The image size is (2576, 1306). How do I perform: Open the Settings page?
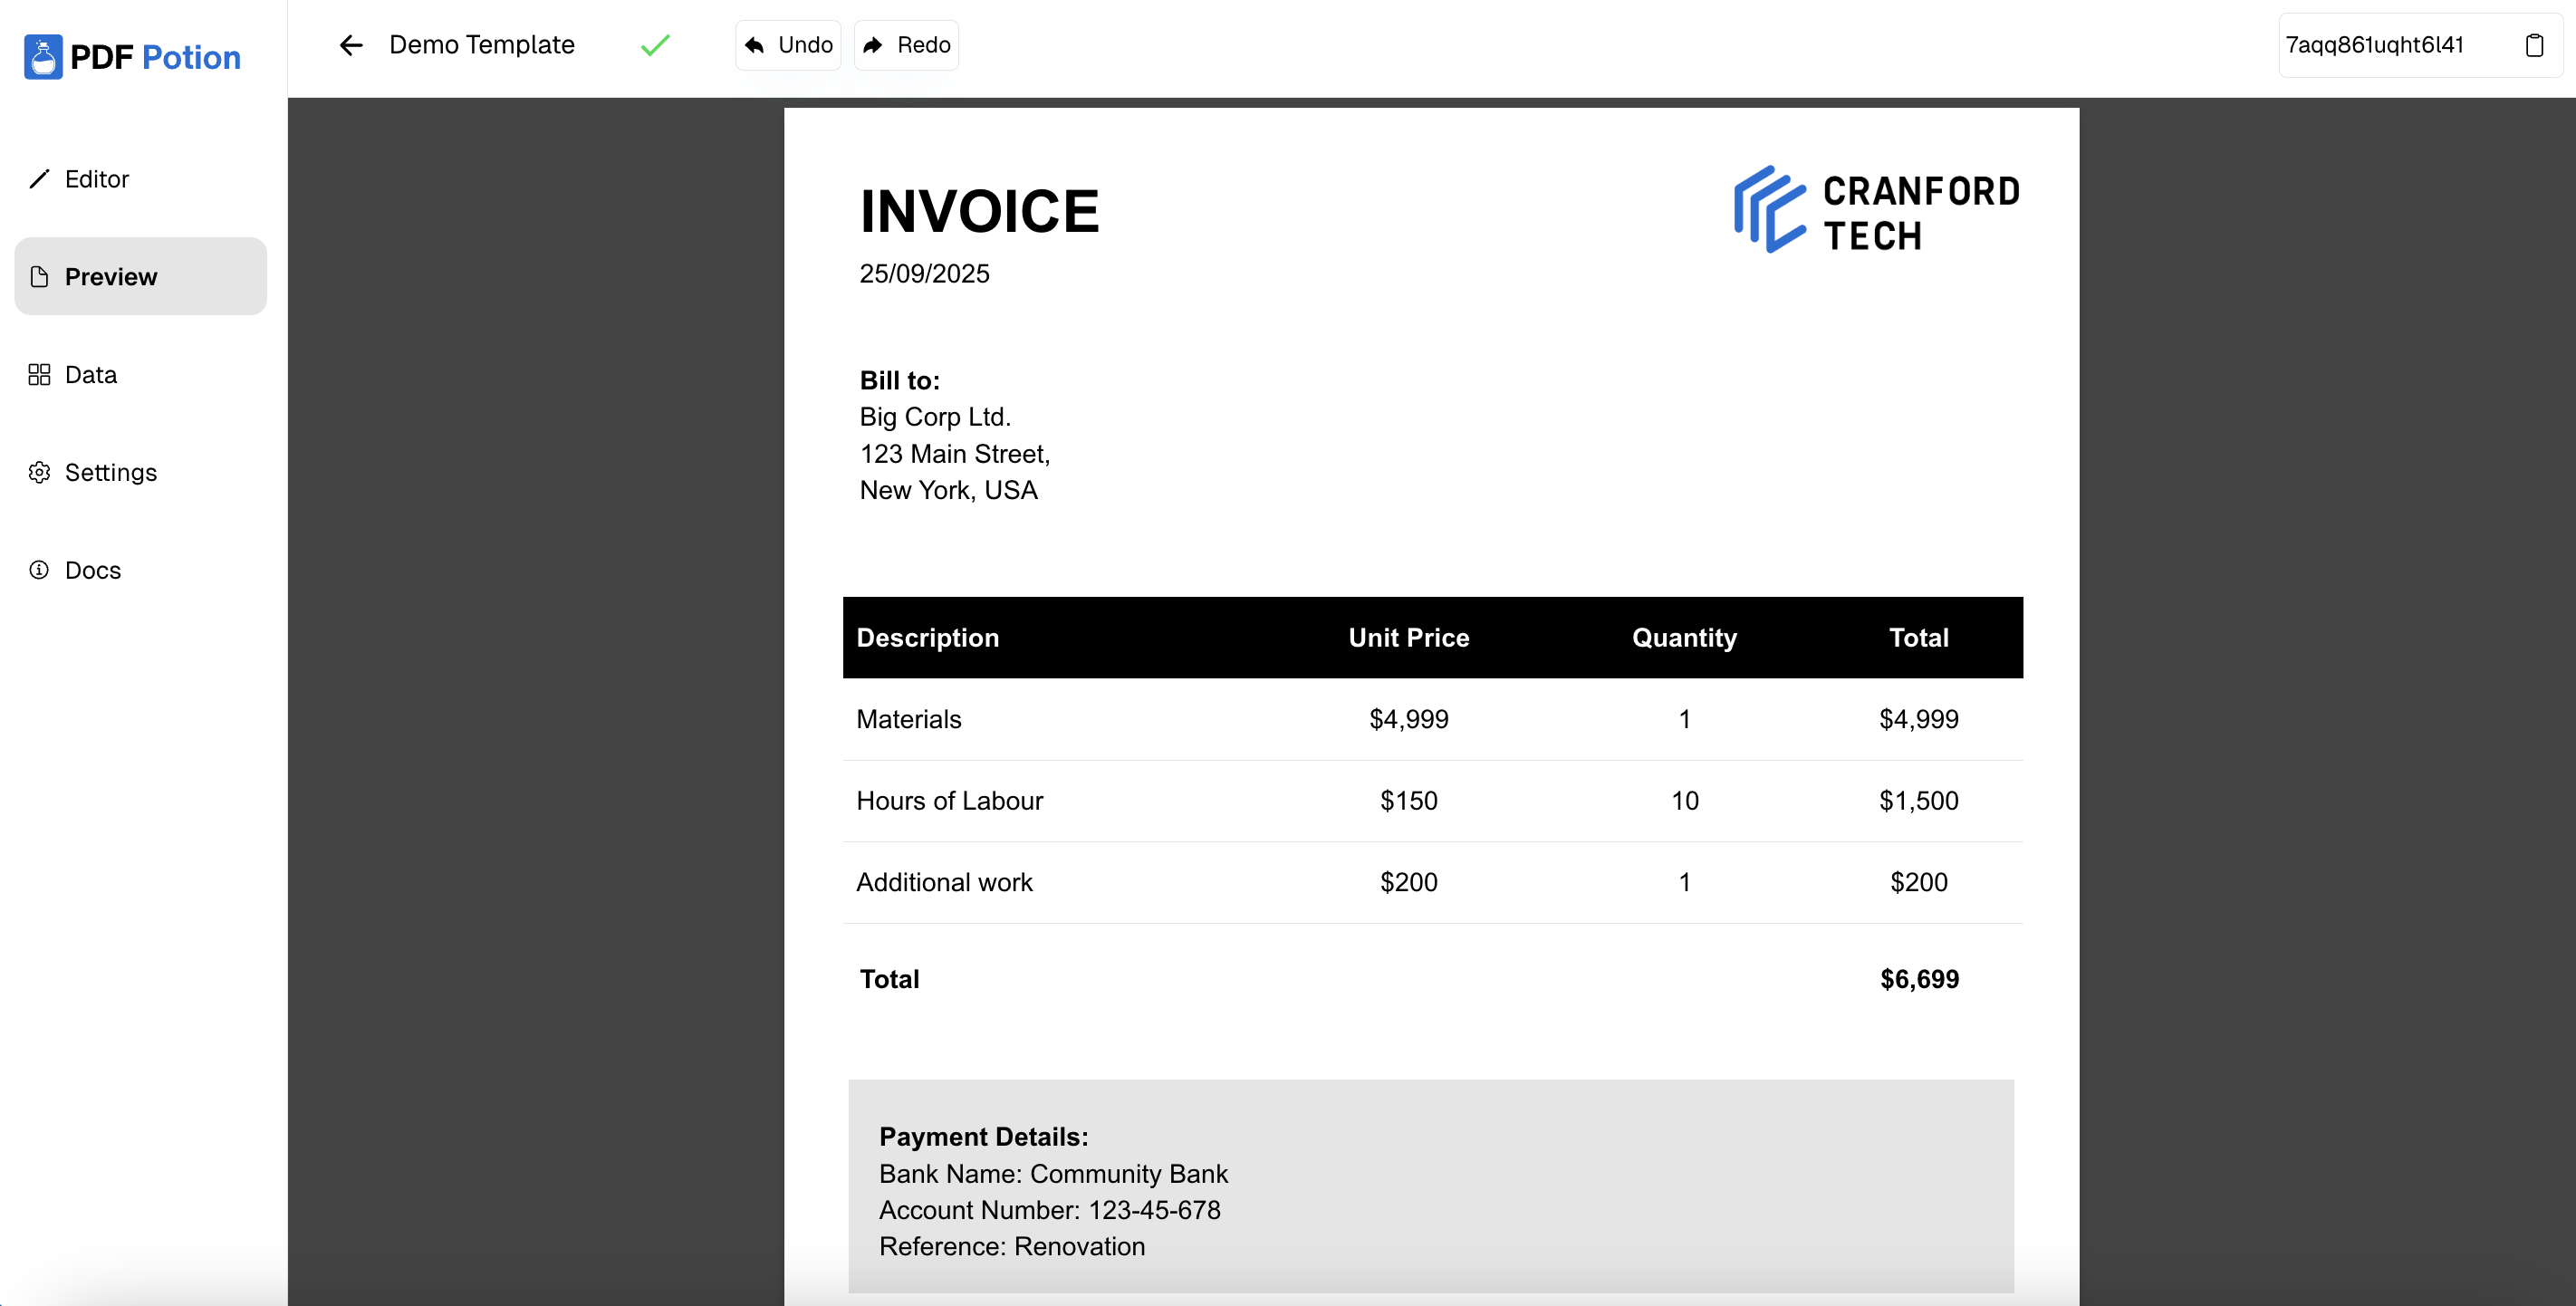(x=111, y=472)
